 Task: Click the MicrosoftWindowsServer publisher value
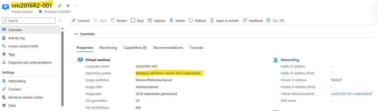[154, 80]
